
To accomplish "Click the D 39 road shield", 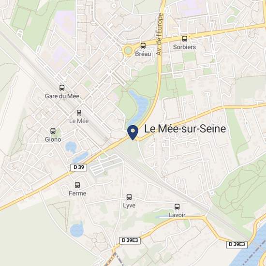I will tap(79, 167).
